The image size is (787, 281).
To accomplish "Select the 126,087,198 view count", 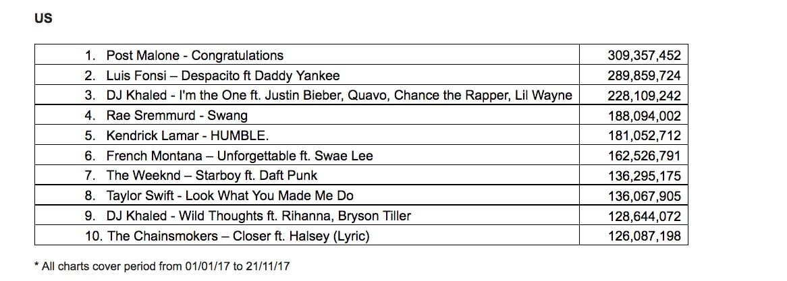I will (644, 237).
